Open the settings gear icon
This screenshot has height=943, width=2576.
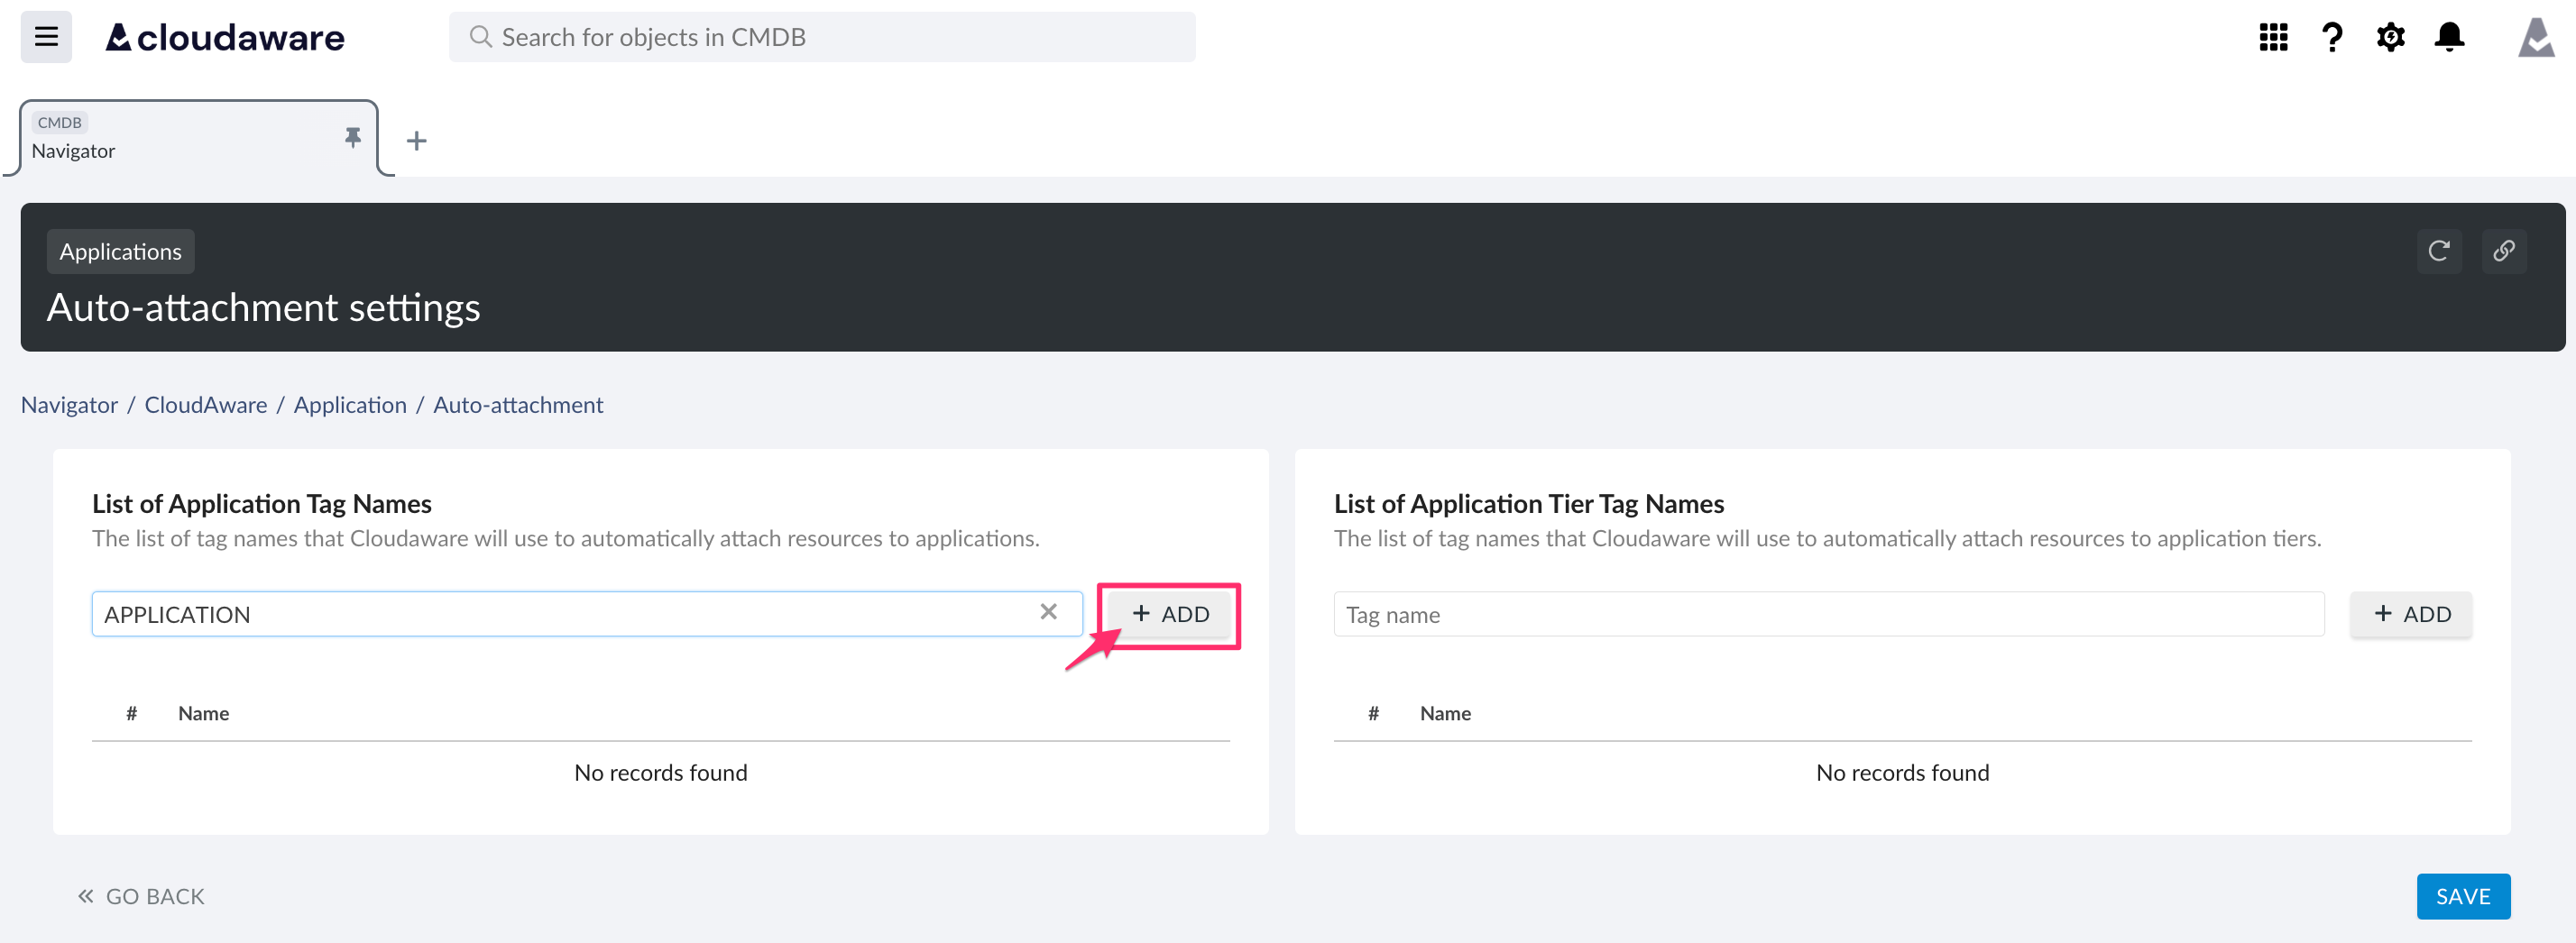click(2390, 37)
